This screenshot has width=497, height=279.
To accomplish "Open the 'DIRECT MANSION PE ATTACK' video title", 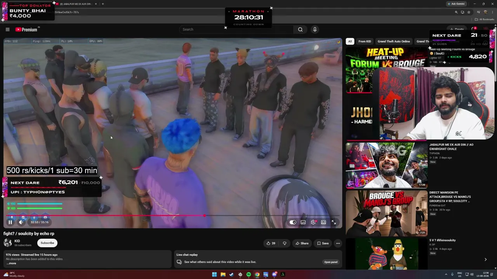I will [450, 197].
